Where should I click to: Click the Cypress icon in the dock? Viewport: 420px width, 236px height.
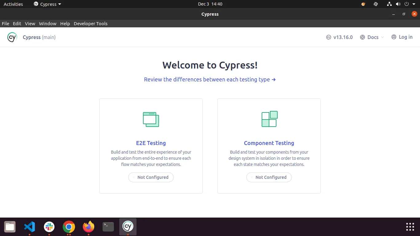point(128,227)
